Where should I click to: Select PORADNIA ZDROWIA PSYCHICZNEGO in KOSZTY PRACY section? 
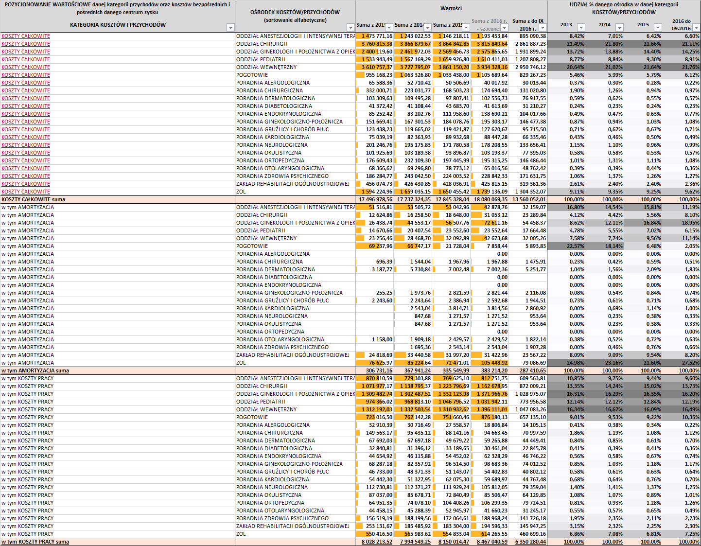(282, 518)
